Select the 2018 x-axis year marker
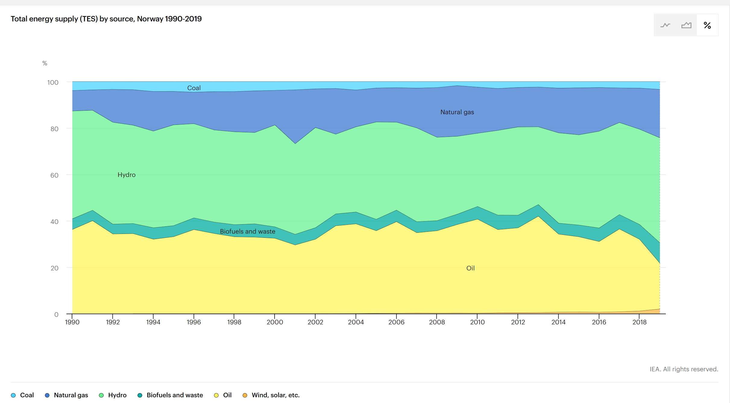The height and width of the screenshot is (403, 730). 639,322
